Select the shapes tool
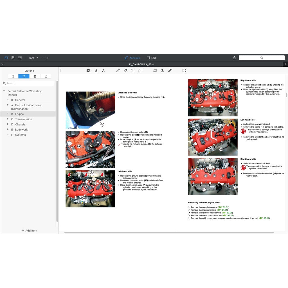Screen dimensions: 288x288 point(140,71)
